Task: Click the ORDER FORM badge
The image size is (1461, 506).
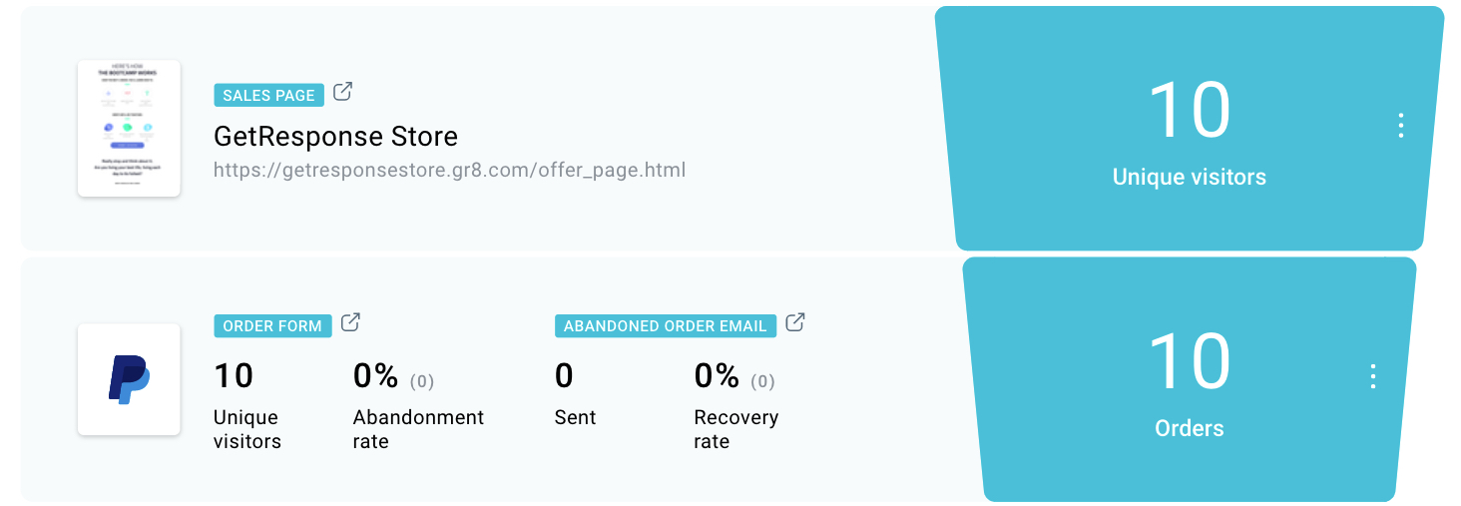Action: [x=272, y=325]
